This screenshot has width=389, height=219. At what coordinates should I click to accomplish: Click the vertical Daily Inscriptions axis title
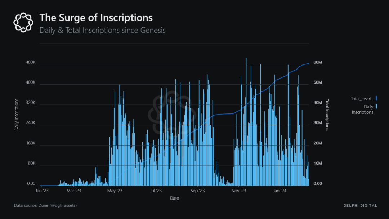pyautogui.click(x=17, y=114)
